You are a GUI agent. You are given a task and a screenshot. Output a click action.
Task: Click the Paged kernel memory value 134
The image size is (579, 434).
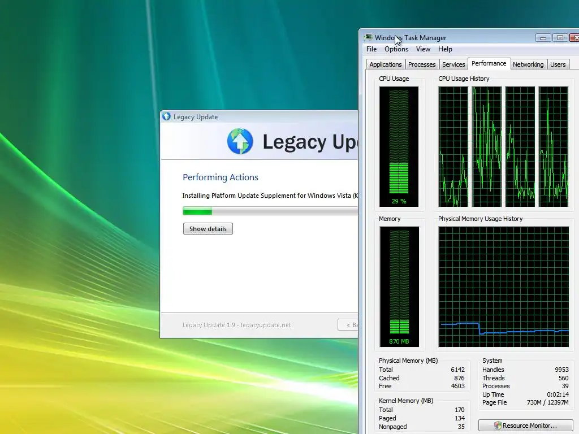pyautogui.click(x=460, y=418)
